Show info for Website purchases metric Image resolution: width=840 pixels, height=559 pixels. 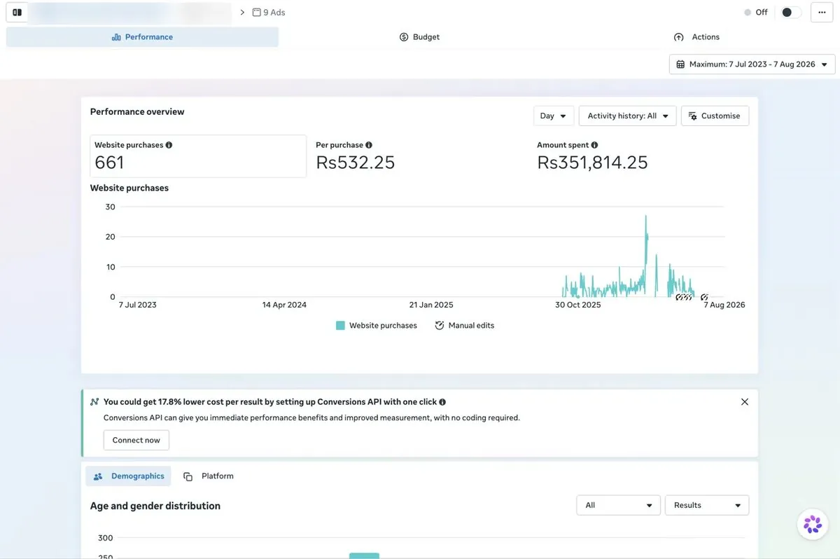click(x=169, y=145)
